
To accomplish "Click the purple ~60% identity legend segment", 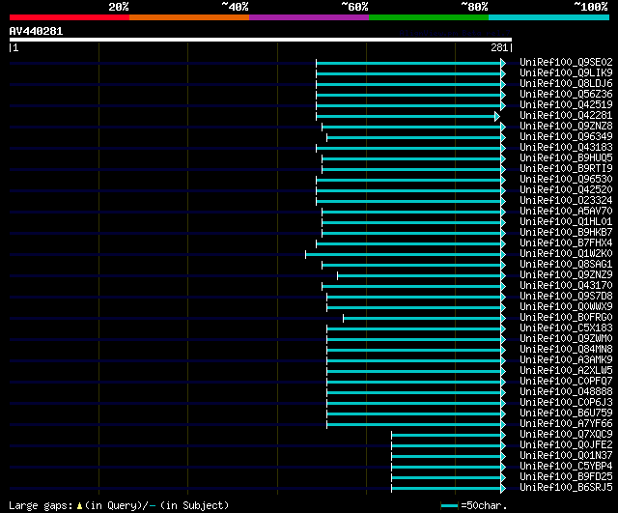I will tap(309, 17).
